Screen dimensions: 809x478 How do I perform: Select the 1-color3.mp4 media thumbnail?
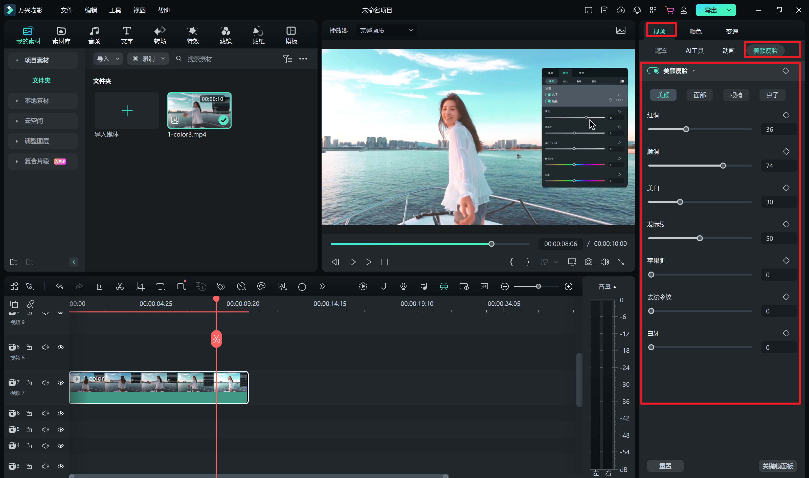point(199,111)
